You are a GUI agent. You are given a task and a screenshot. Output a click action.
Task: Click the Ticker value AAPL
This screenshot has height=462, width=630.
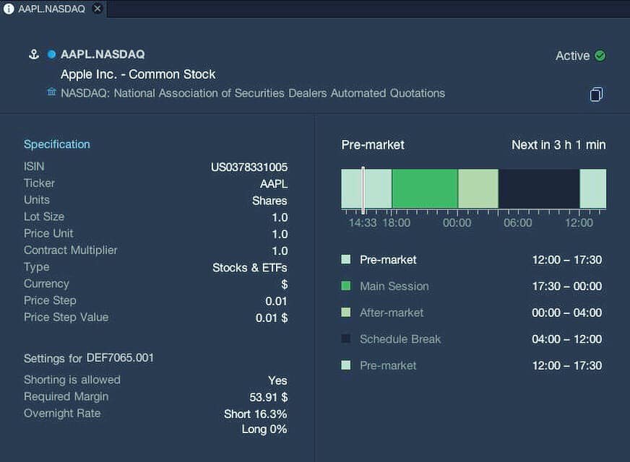(x=274, y=184)
